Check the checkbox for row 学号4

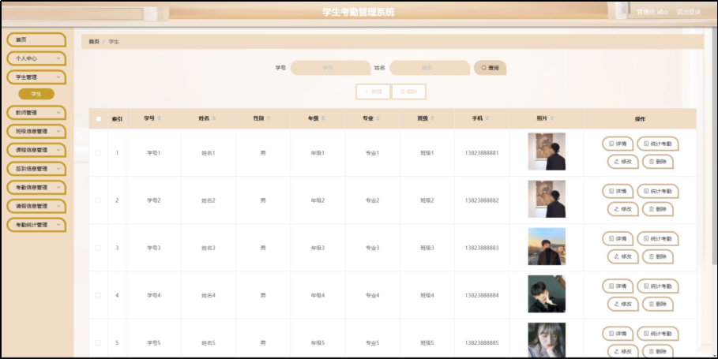point(97,295)
